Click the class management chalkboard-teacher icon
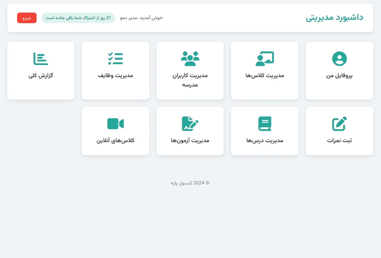 click(265, 59)
